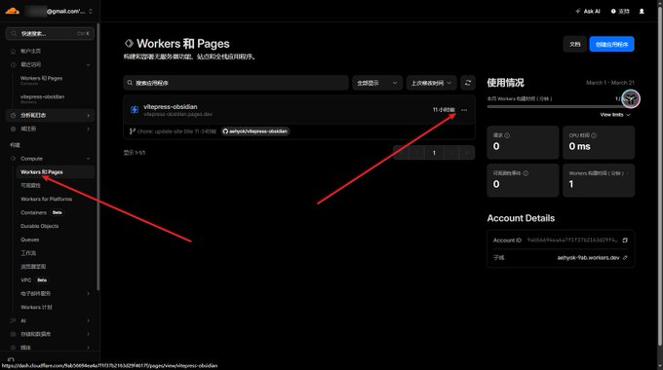Viewport: 663px width, 370px height.
Task: Expand the AI section chevron
Action: pyautogui.click(x=88, y=320)
